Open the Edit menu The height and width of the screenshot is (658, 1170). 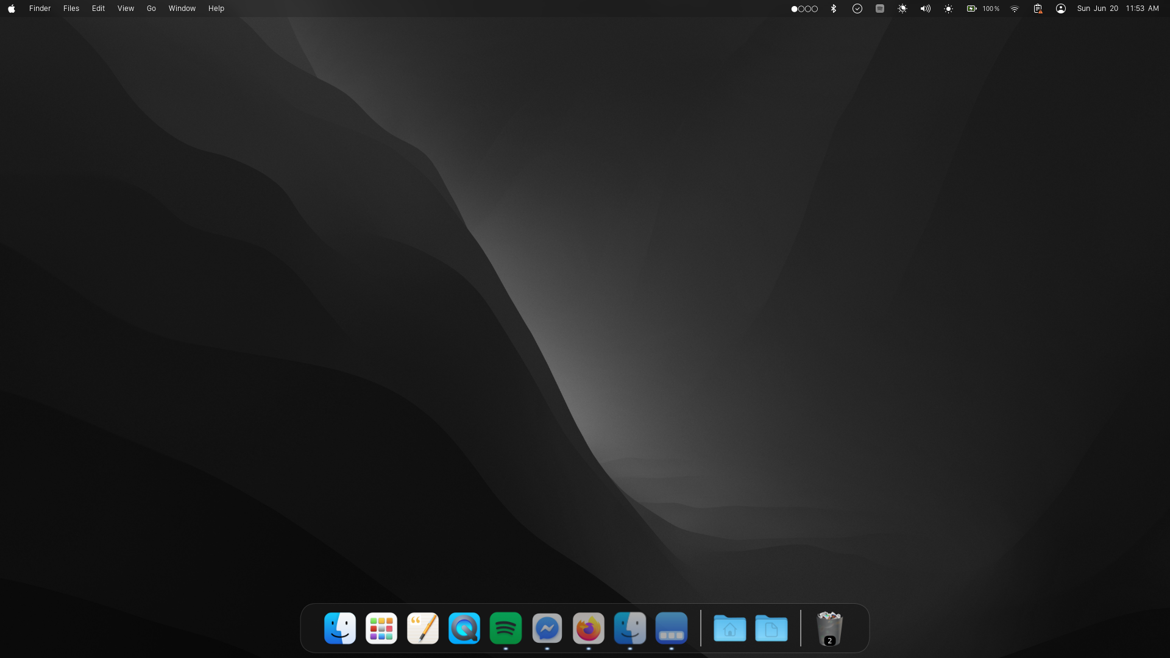click(98, 9)
